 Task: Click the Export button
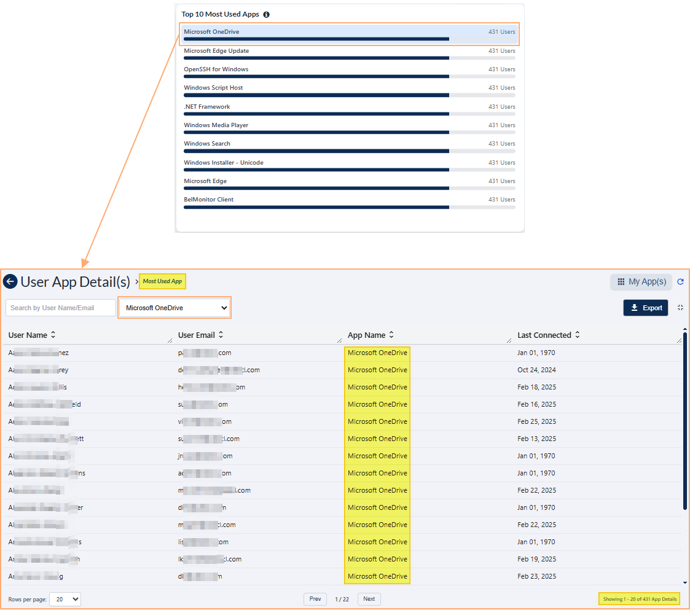tap(645, 307)
